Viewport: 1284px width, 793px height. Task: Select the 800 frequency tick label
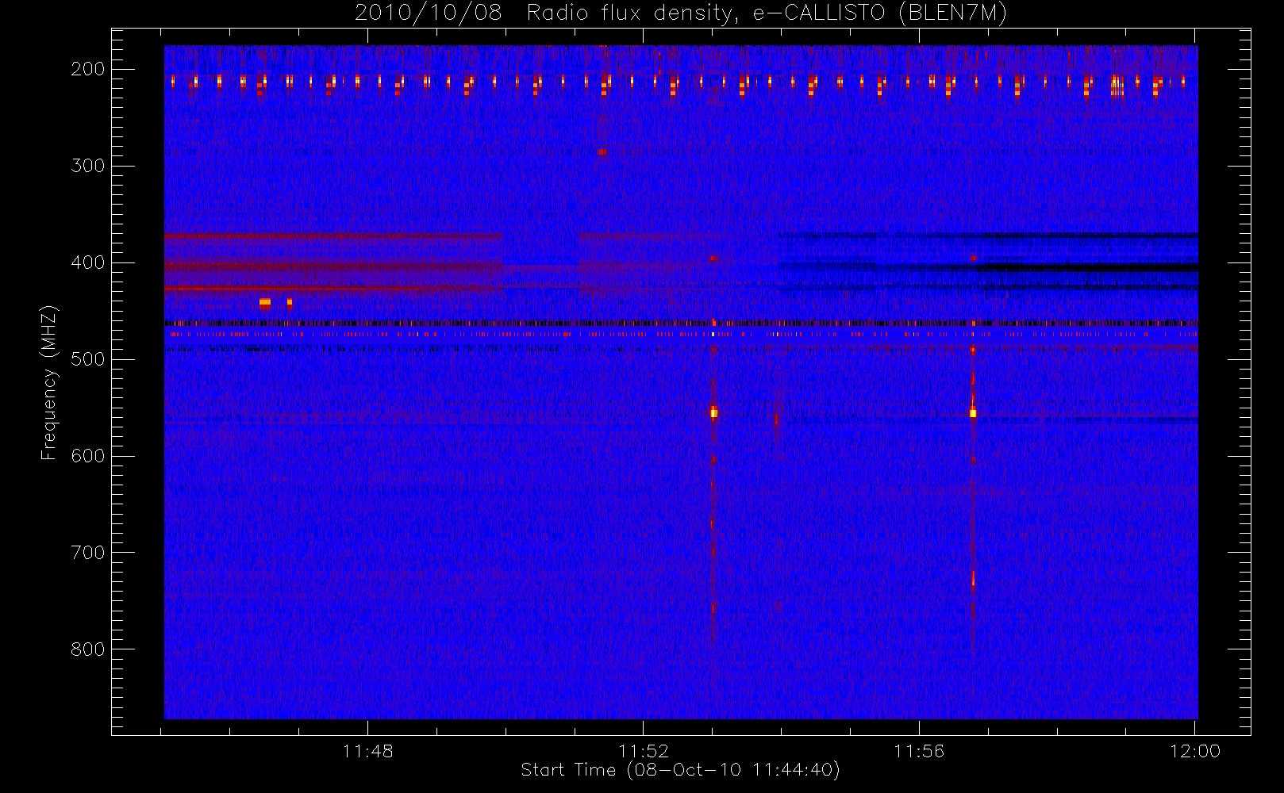88,649
